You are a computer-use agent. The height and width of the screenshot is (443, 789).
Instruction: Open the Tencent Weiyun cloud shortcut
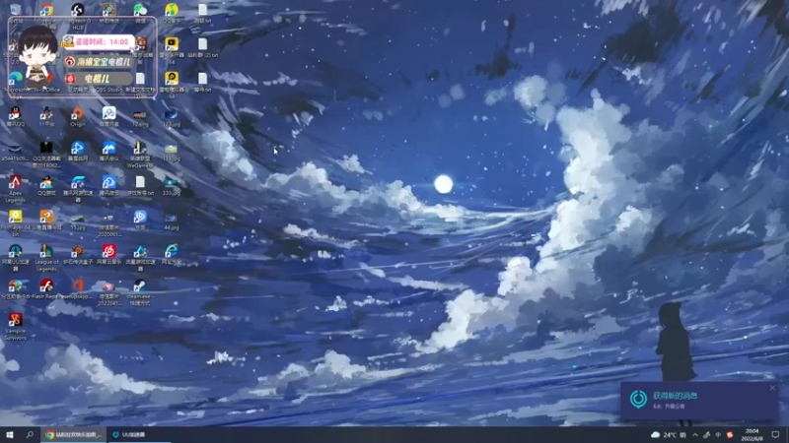click(x=108, y=182)
